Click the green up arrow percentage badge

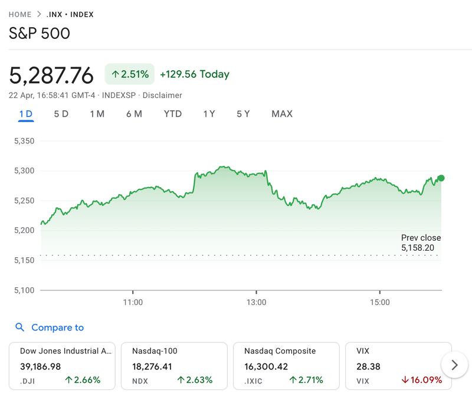pos(130,74)
